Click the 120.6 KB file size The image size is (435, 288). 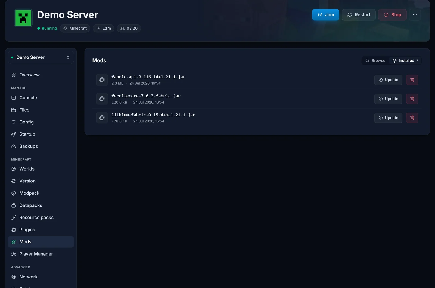coord(119,102)
